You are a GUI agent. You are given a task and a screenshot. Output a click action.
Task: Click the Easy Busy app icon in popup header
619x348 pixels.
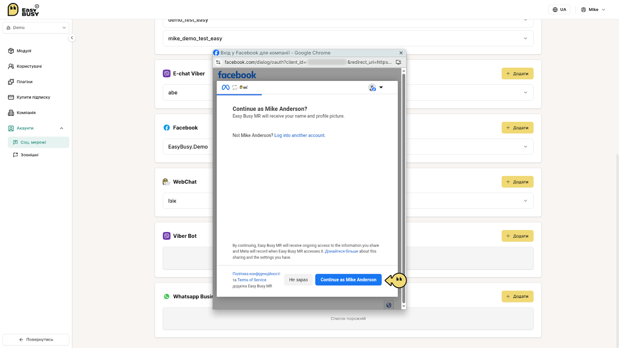tap(244, 87)
